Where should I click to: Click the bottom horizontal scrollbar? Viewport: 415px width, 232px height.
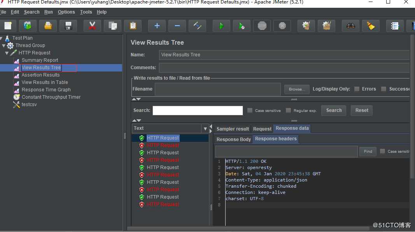click(248, 228)
